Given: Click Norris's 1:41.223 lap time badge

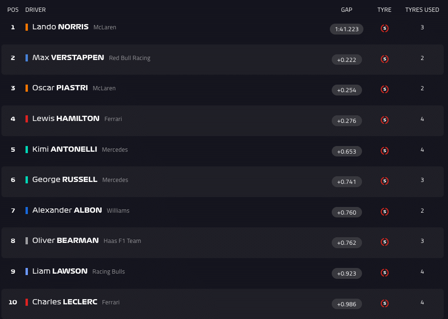Looking at the screenshot, I should coord(346,29).
